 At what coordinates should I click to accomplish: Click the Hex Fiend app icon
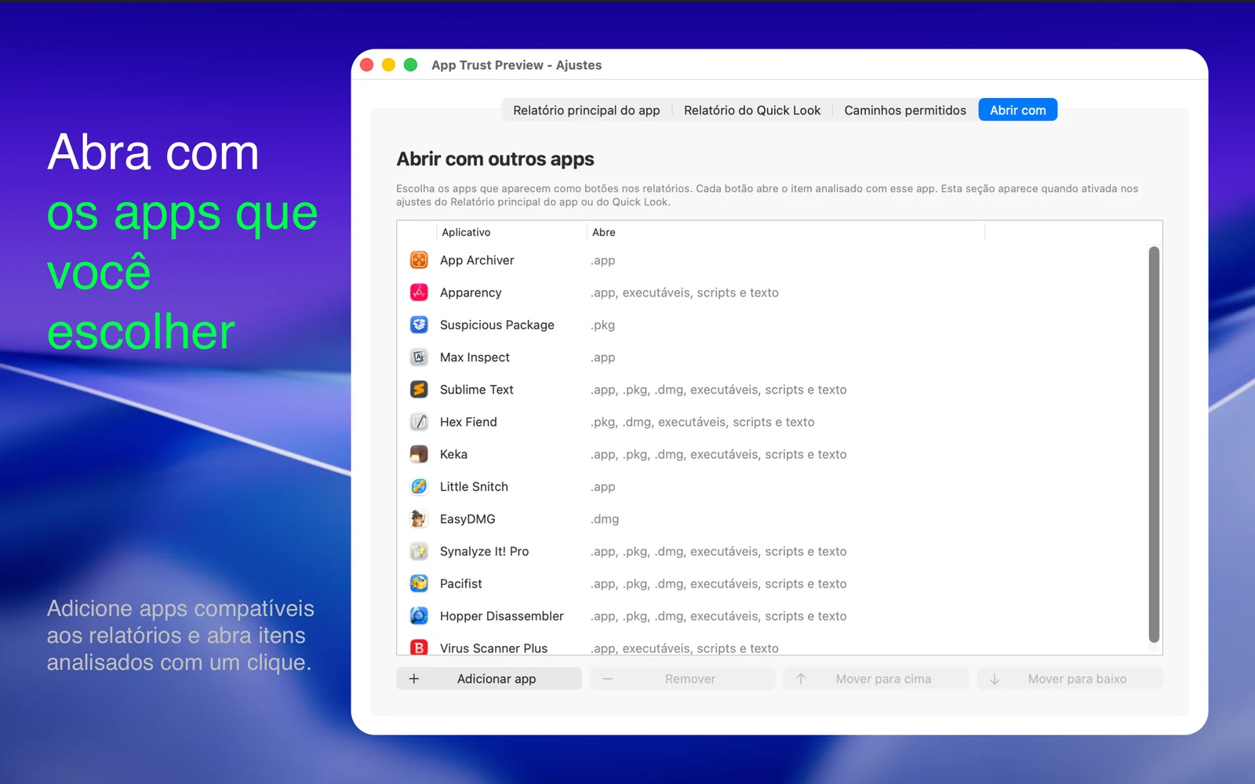click(419, 422)
